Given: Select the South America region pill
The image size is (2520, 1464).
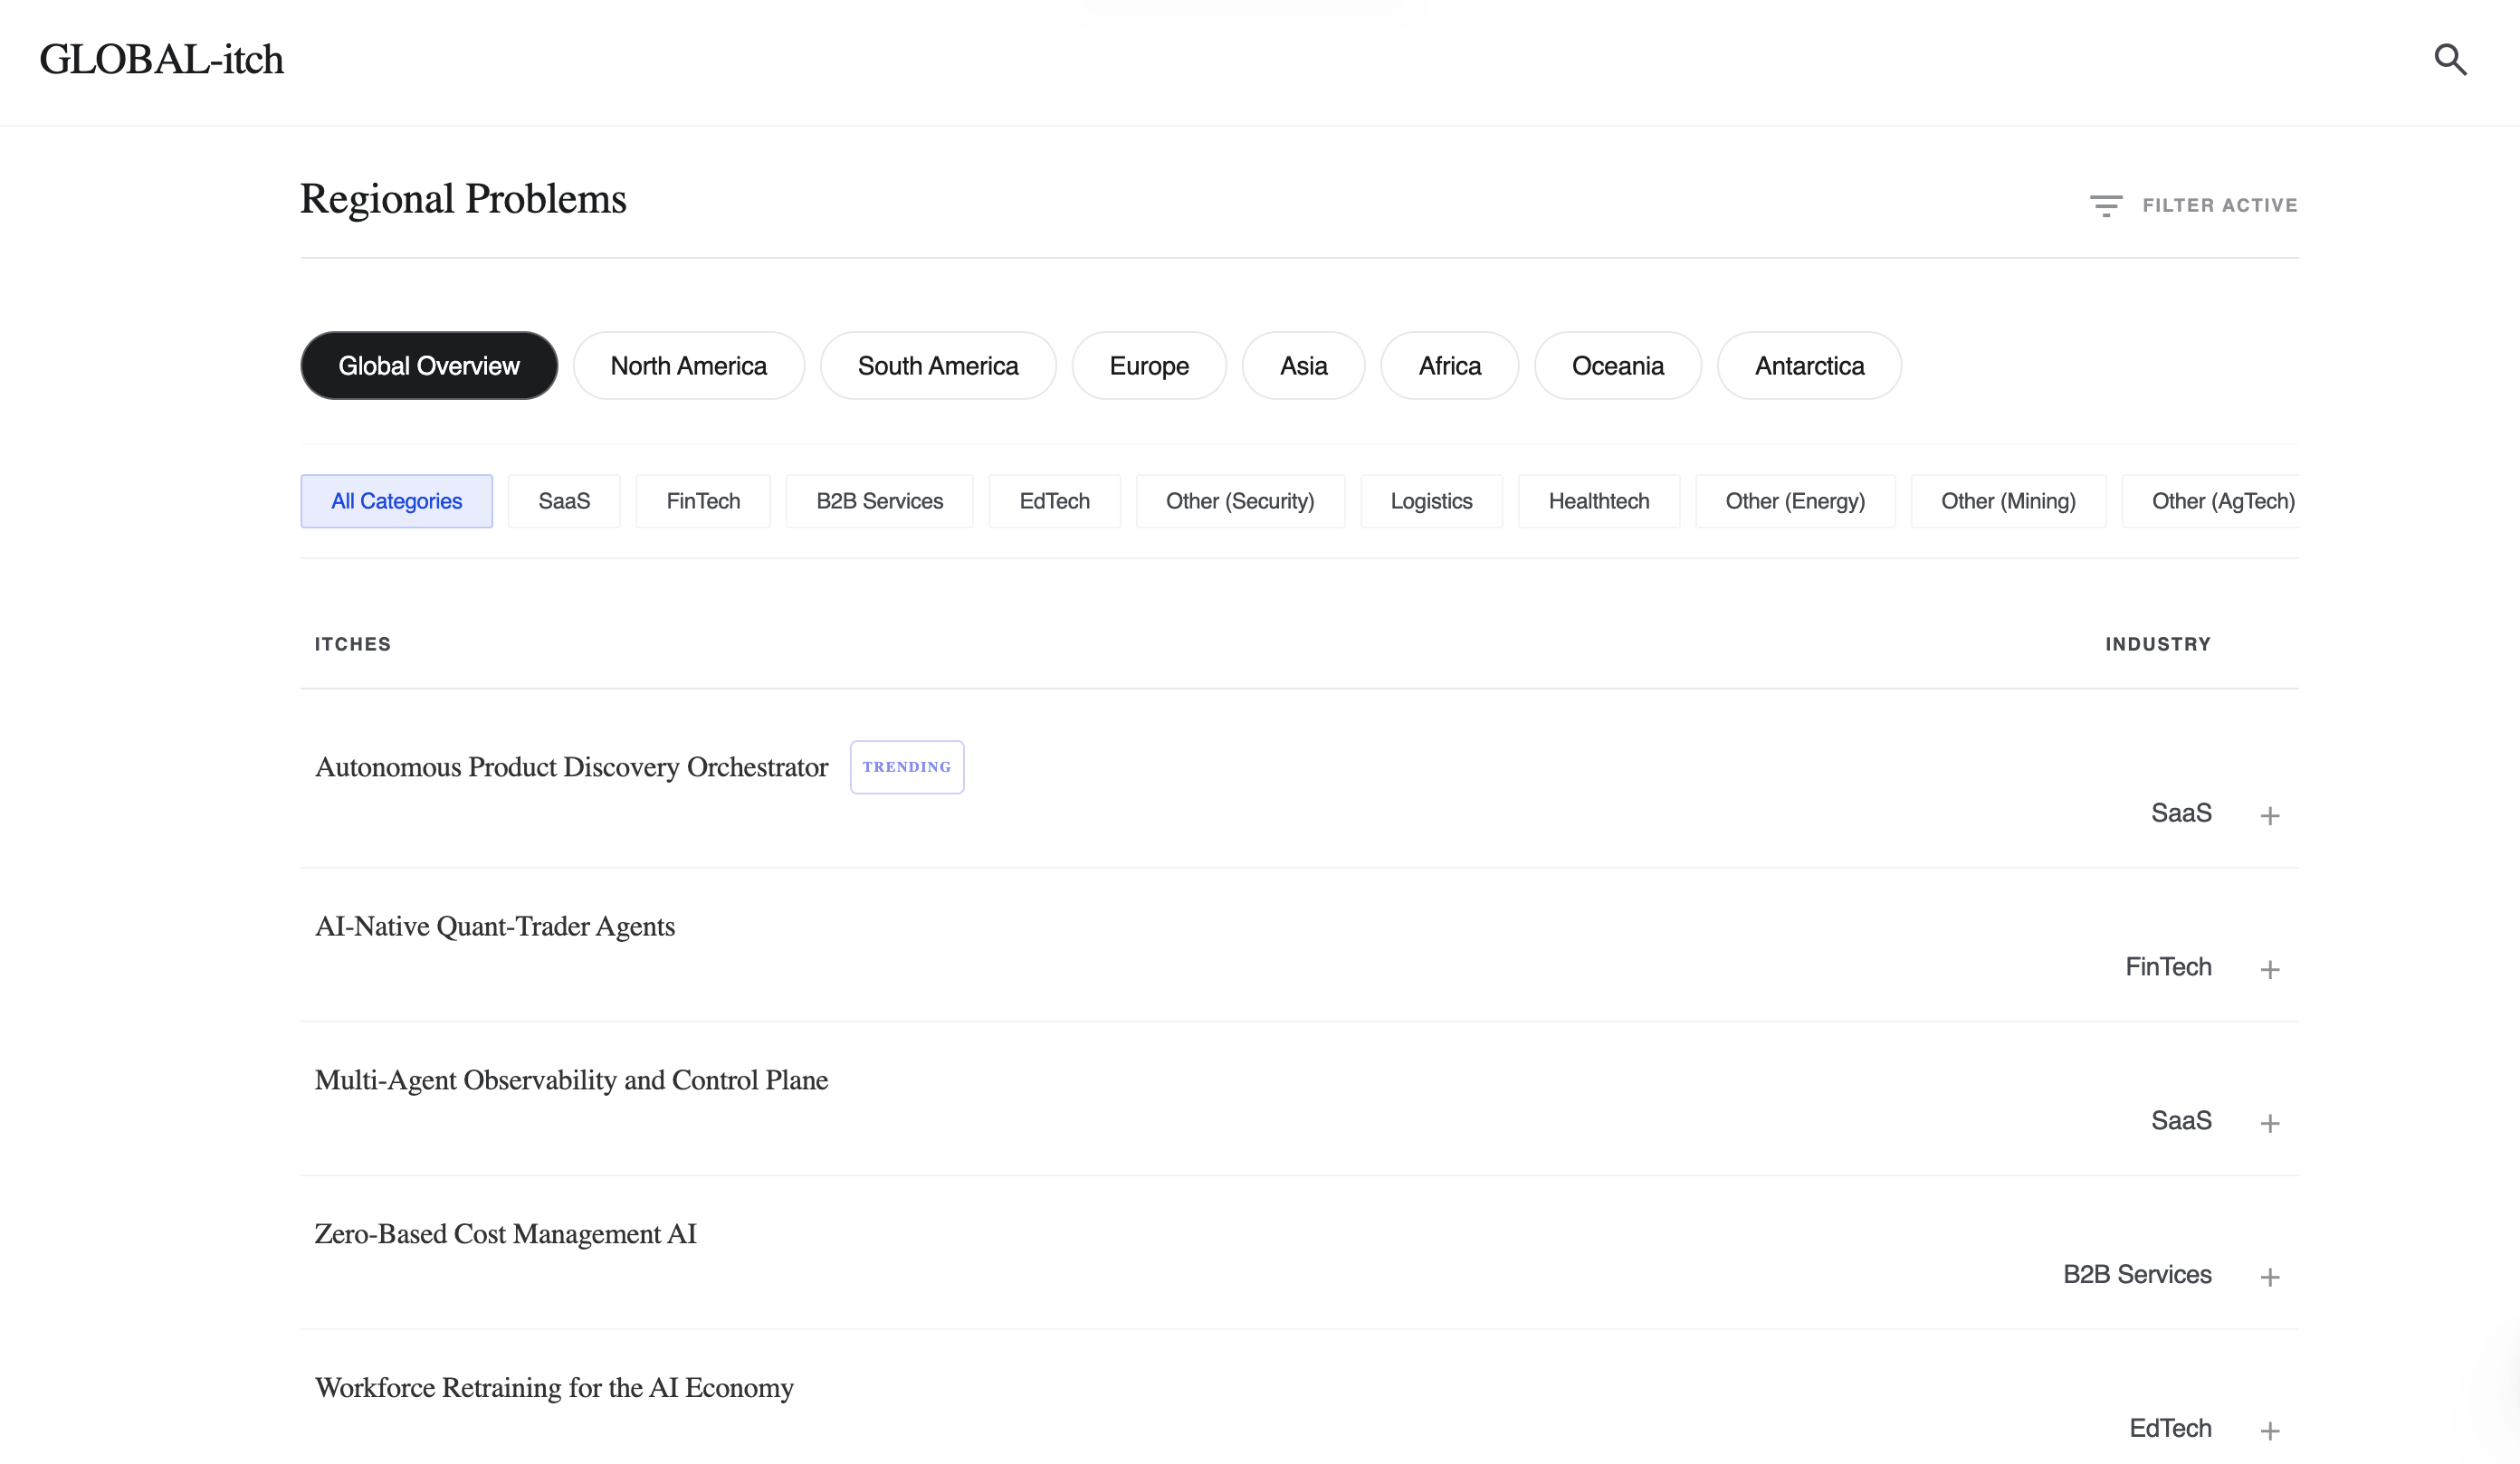Looking at the screenshot, I should [937, 366].
